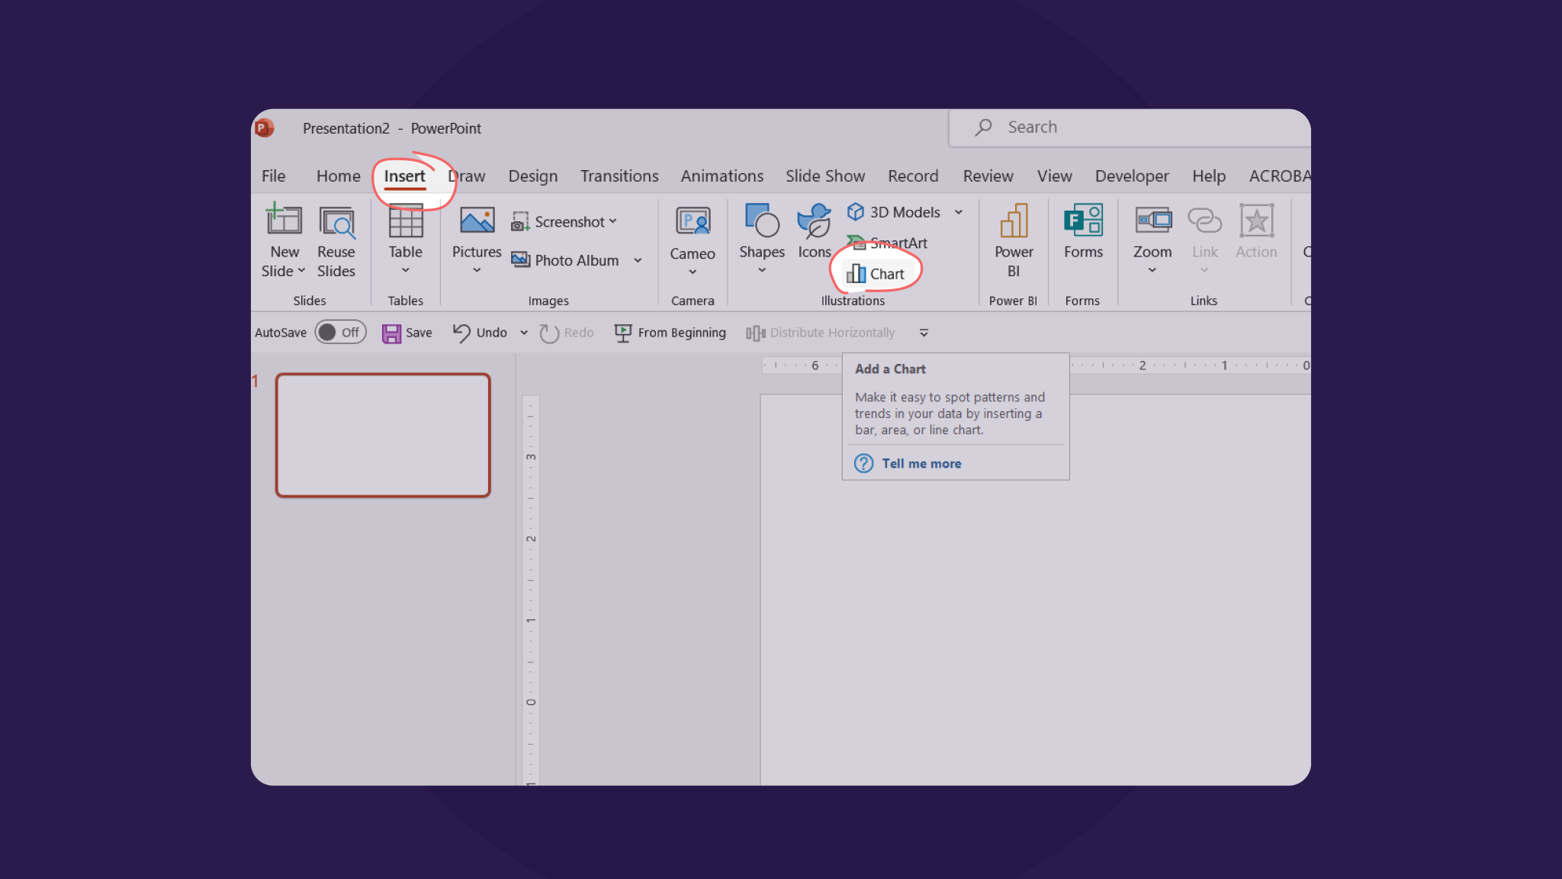Open the 3D Models dropdown arrow

click(x=959, y=212)
